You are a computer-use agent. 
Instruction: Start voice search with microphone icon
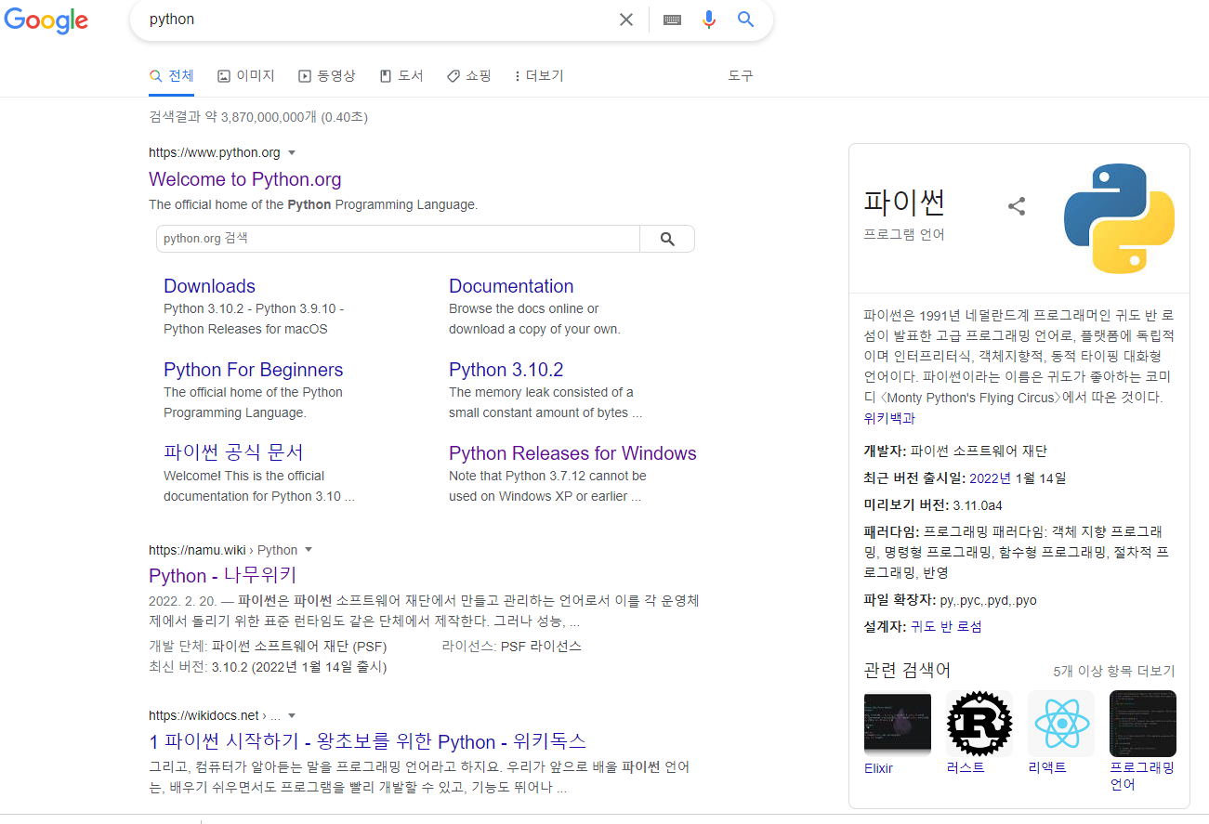[709, 20]
